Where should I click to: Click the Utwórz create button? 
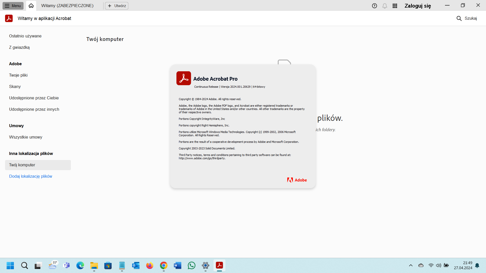tap(117, 6)
